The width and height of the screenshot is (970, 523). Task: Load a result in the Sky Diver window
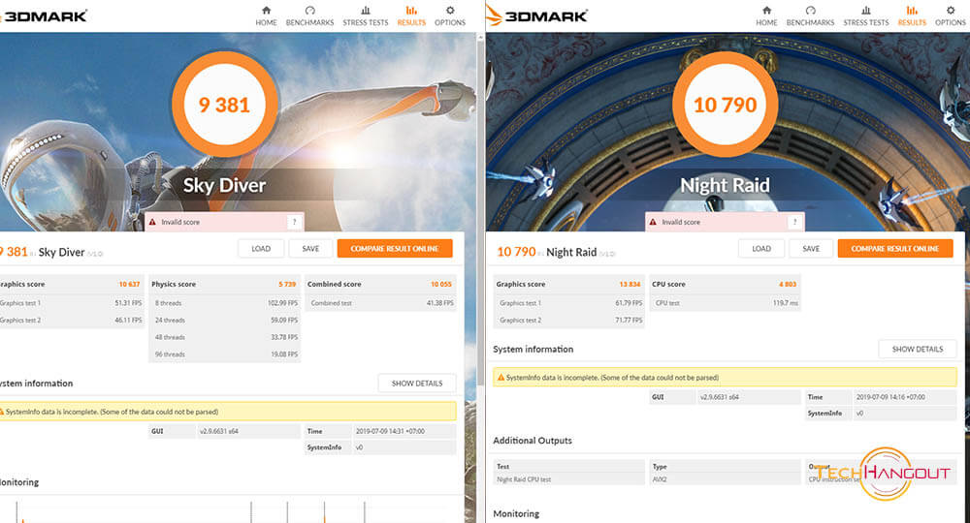click(261, 249)
